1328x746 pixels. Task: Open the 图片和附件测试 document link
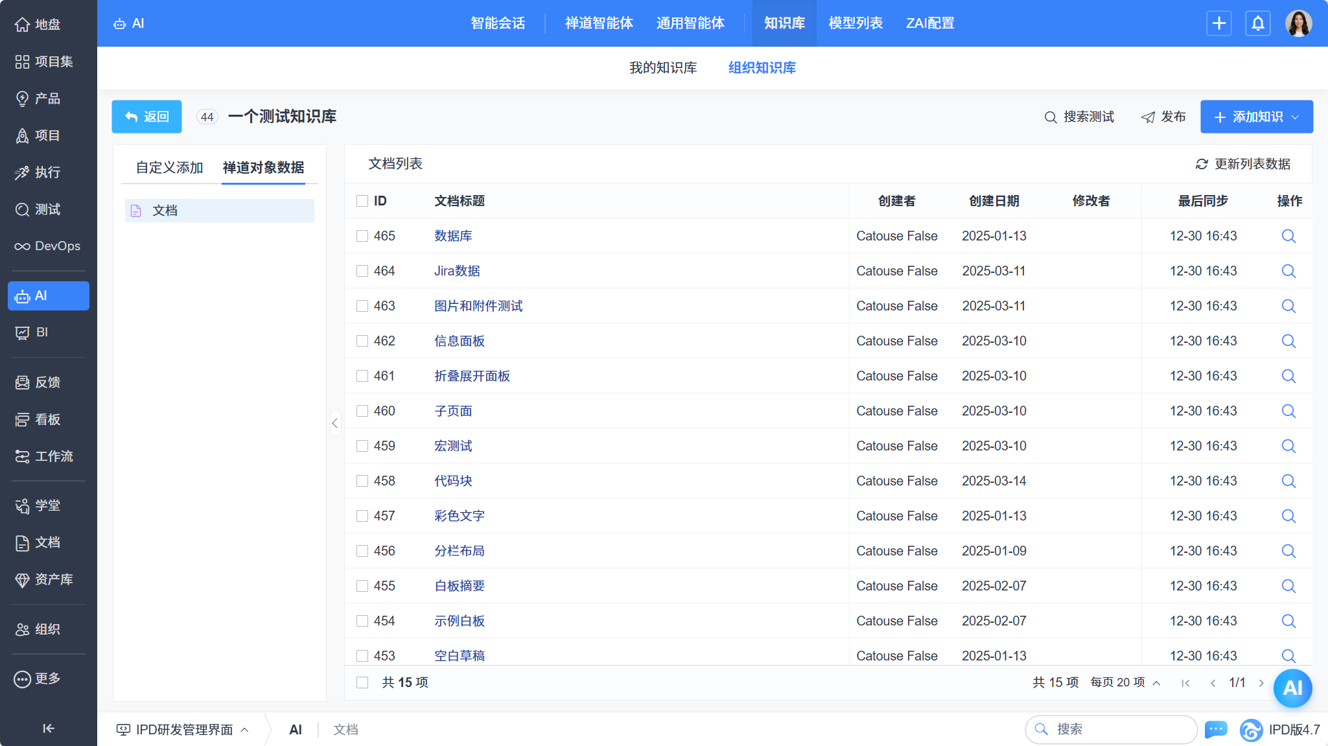click(478, 306)
